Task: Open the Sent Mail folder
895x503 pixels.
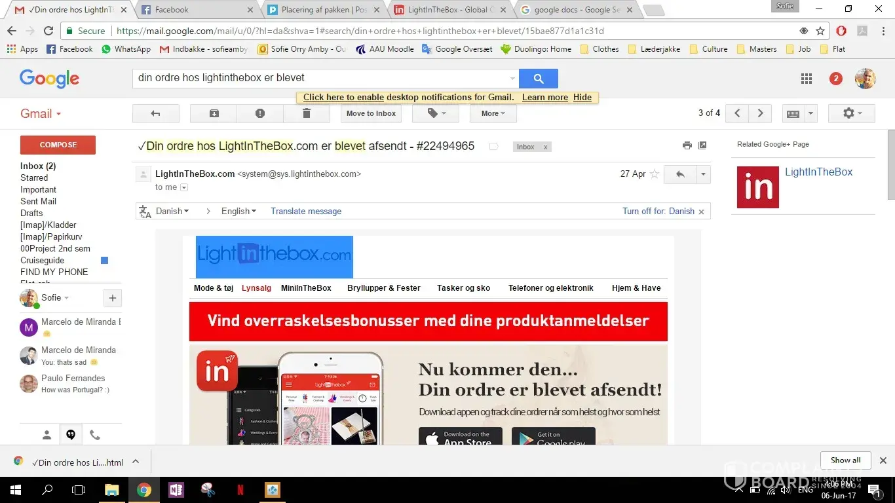Action: (x=38, y=201)
